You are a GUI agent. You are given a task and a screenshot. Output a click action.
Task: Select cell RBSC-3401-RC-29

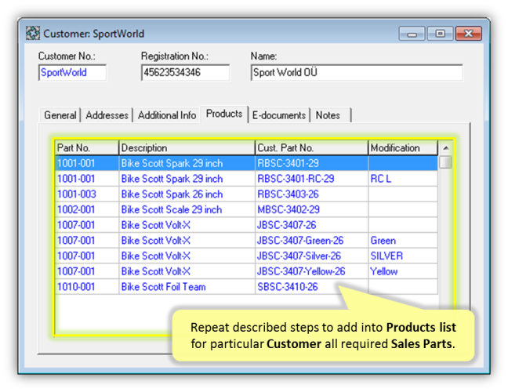tap(312, 179)
